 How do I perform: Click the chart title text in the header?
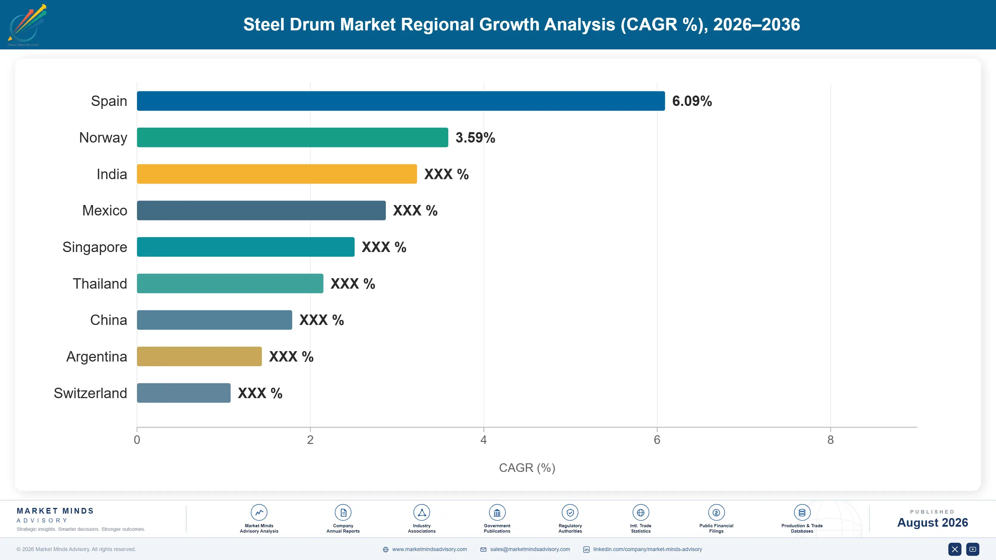point(522,24)
